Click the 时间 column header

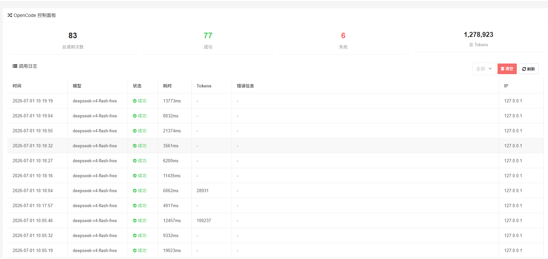17,86
